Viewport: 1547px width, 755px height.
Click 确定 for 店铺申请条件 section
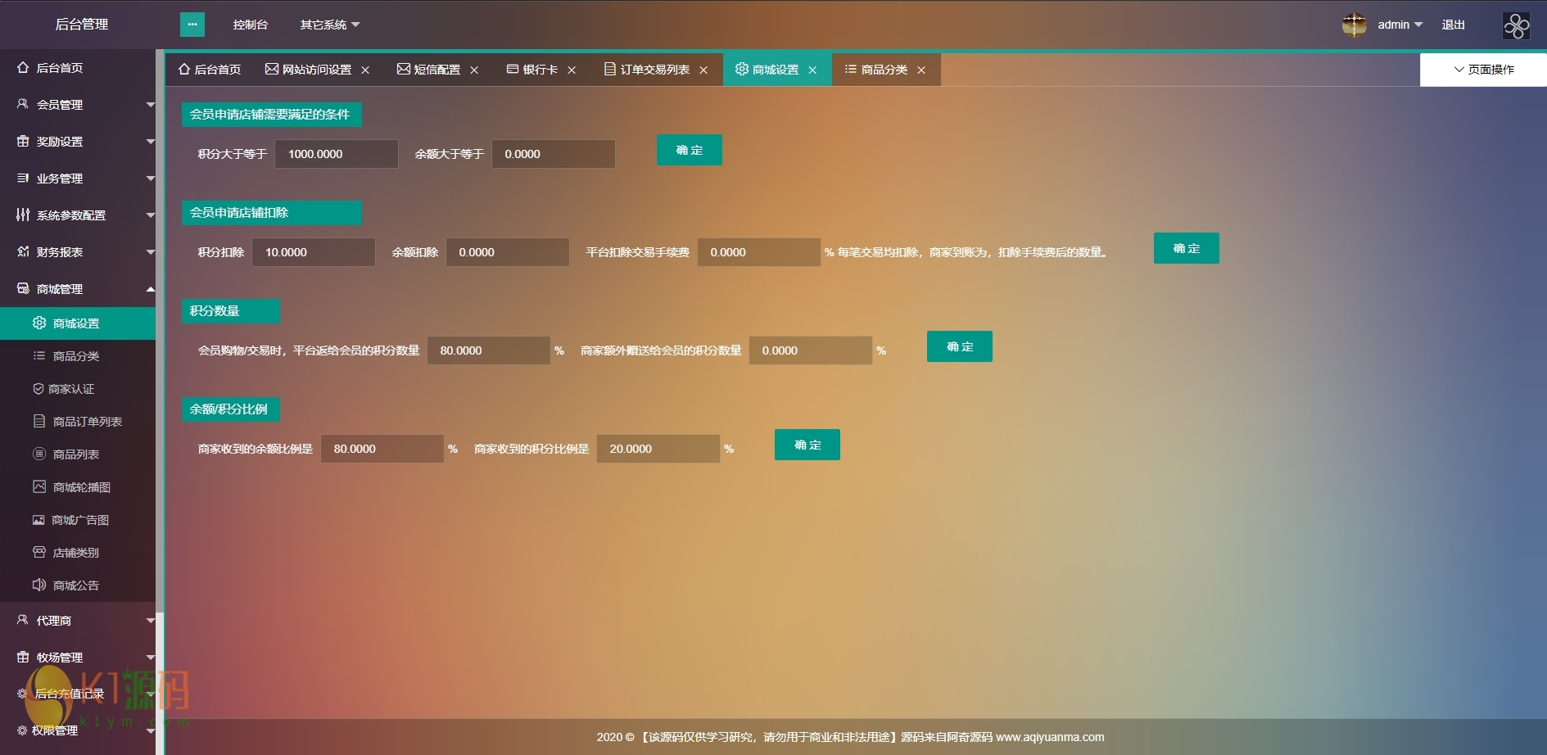pos(690,150)
